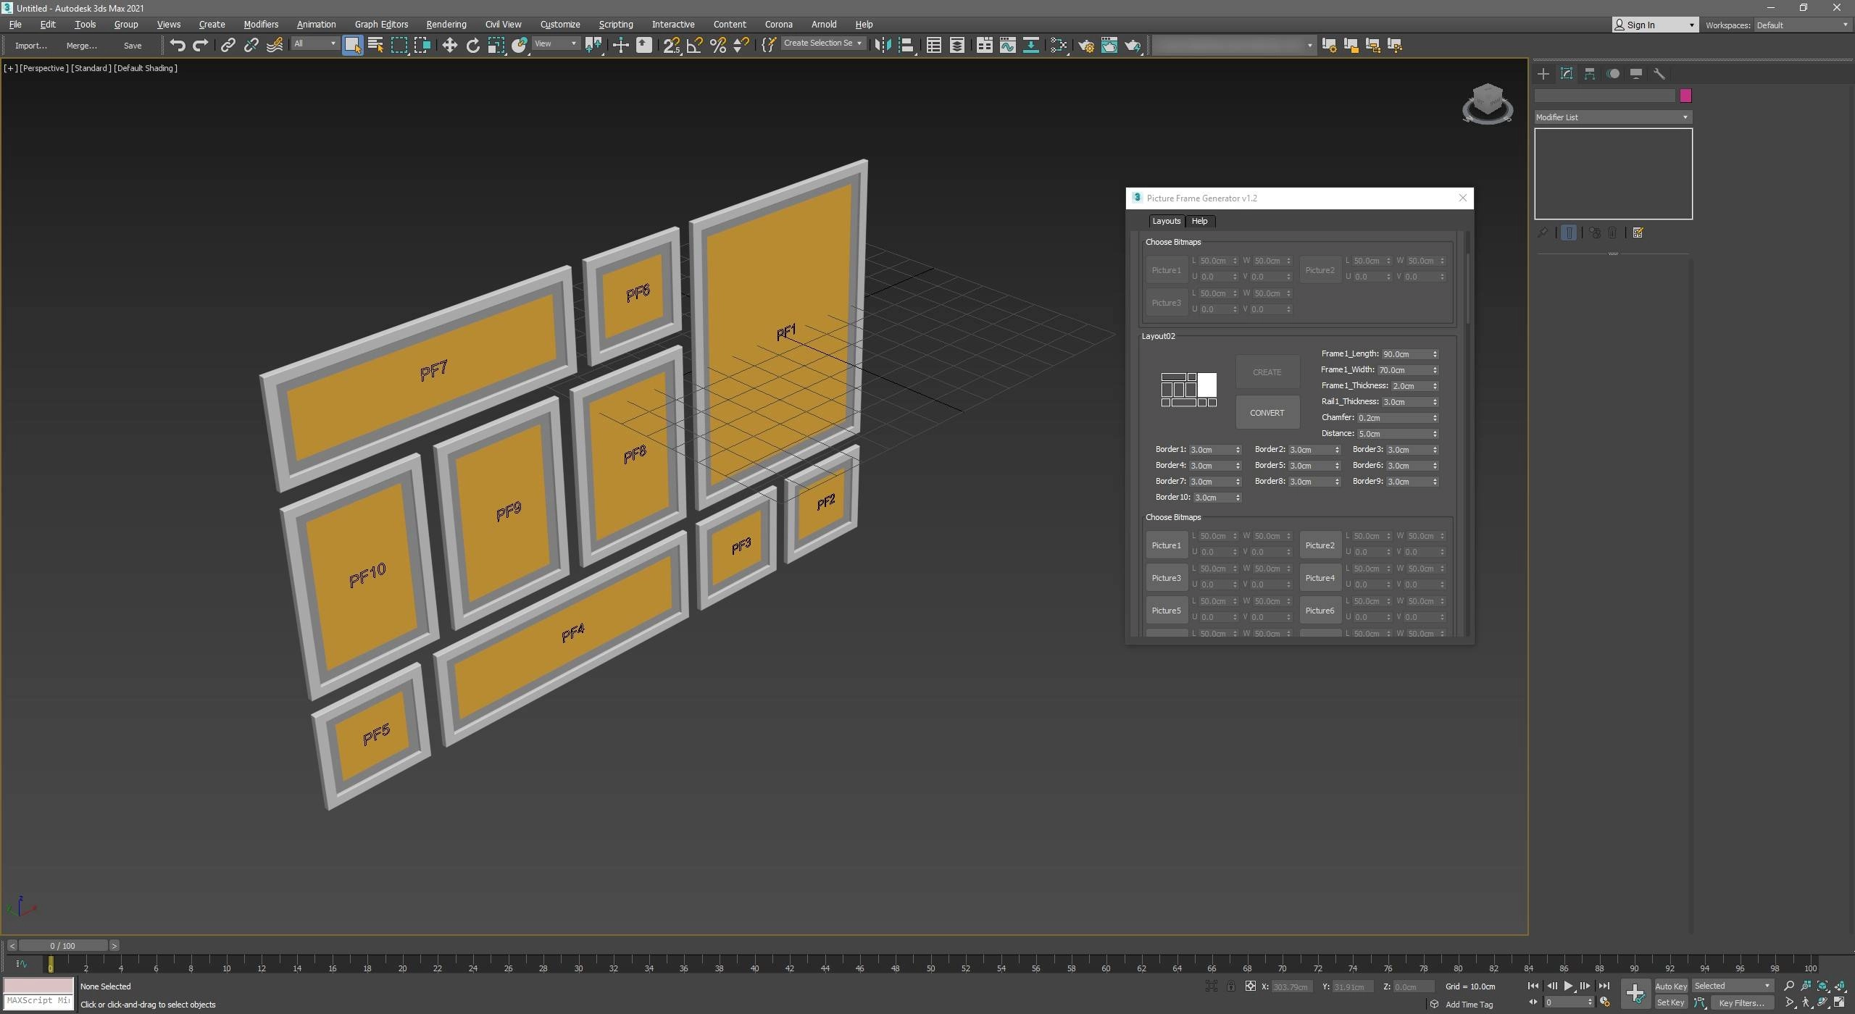Open Select by Name list icon

coord(375,45)
